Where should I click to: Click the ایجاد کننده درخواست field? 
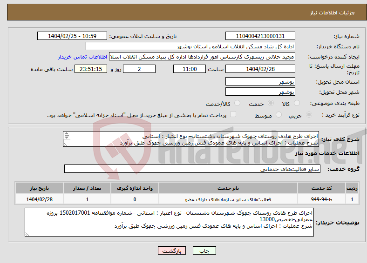click(x=202, y=57)
